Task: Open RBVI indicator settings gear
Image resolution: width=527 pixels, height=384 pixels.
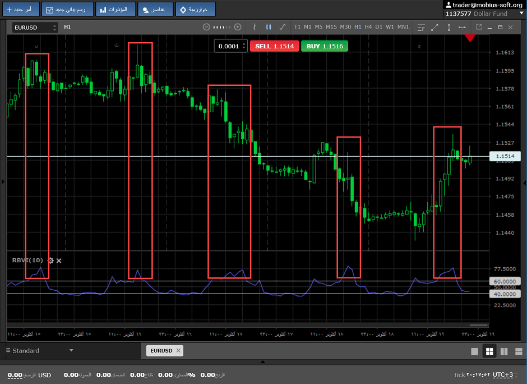Action: (x=51, y=260)
